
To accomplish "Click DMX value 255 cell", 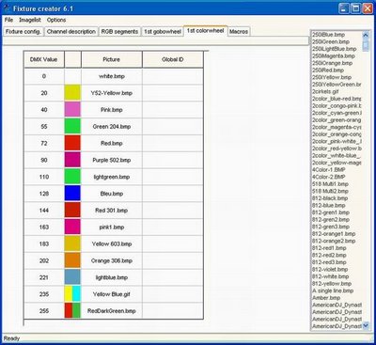I will 44,311.
